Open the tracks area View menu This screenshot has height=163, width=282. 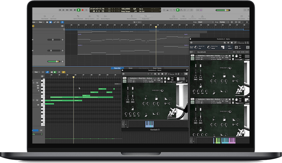[x=41, y=22]
